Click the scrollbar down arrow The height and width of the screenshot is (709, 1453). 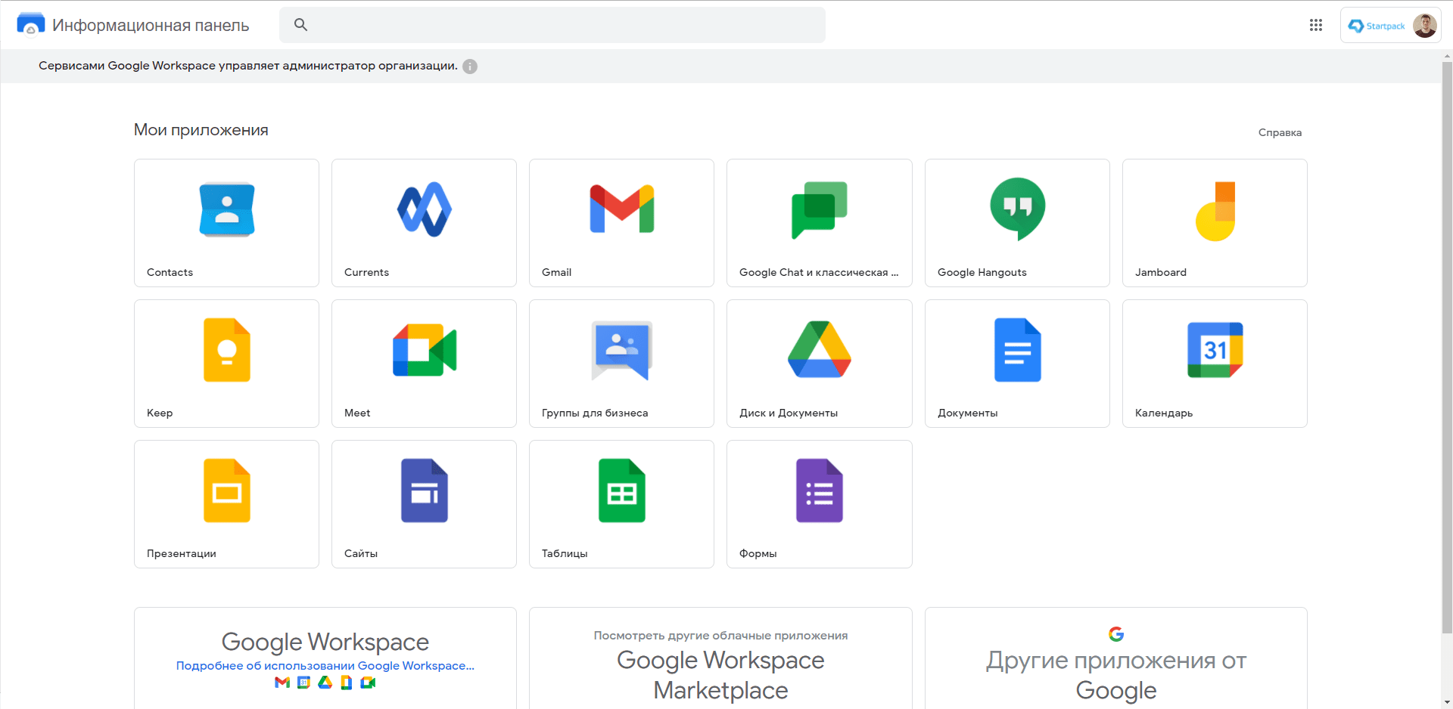click(x=1447, y=702)
